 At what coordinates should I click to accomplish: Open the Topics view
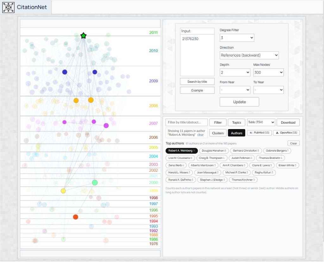pyautogui.click(x=237, y=122)
